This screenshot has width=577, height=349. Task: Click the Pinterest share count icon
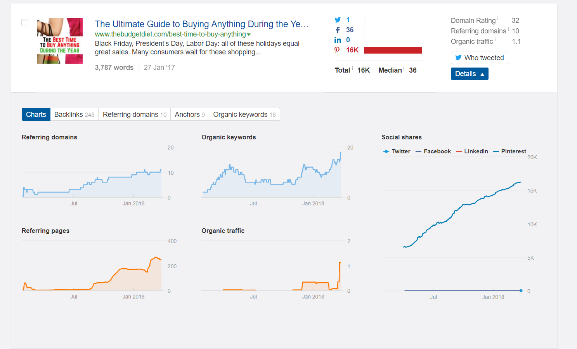pyautogui.click(x=337, y=50)
